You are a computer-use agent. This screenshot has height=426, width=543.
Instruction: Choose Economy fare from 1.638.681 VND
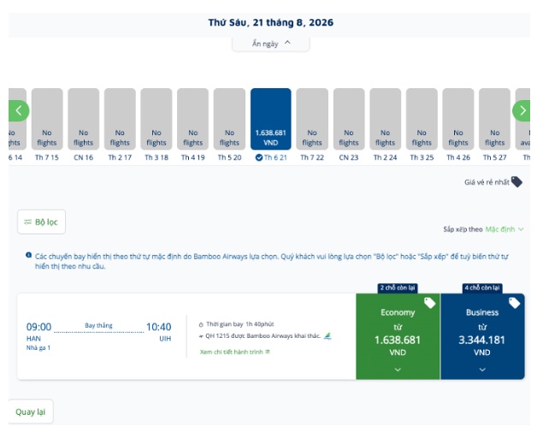398,337
